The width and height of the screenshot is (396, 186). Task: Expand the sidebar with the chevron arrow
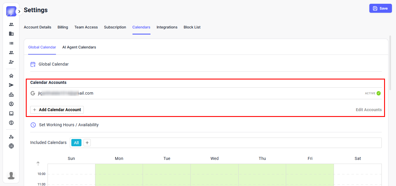(x=19, y=12)
